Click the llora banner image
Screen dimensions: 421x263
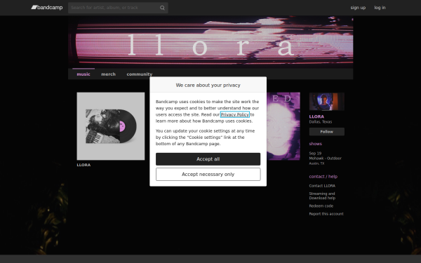click(x=210, y=42)
